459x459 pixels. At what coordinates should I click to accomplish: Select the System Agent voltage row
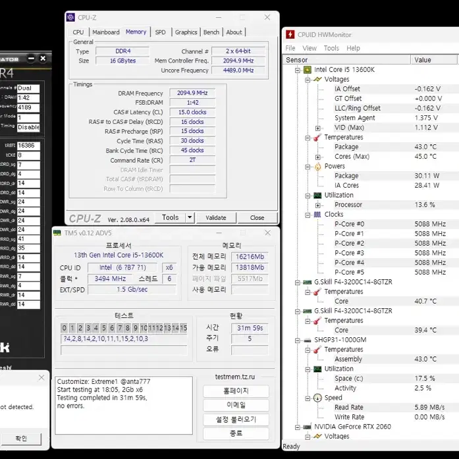pos(390,118)
